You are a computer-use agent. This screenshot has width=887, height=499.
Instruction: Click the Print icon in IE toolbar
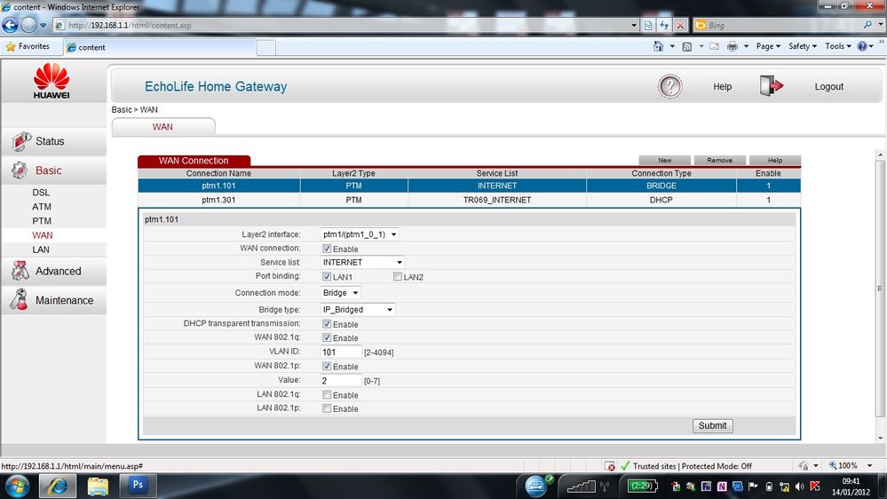(732, 46)
